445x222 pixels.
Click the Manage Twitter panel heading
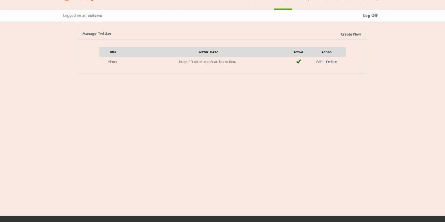[x=97, y=34]
